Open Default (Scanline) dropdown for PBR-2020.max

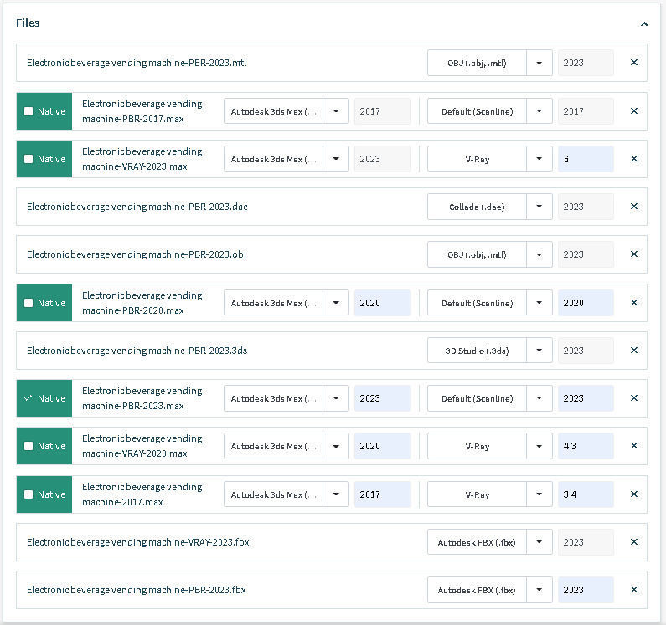click(x=540, y=303)
